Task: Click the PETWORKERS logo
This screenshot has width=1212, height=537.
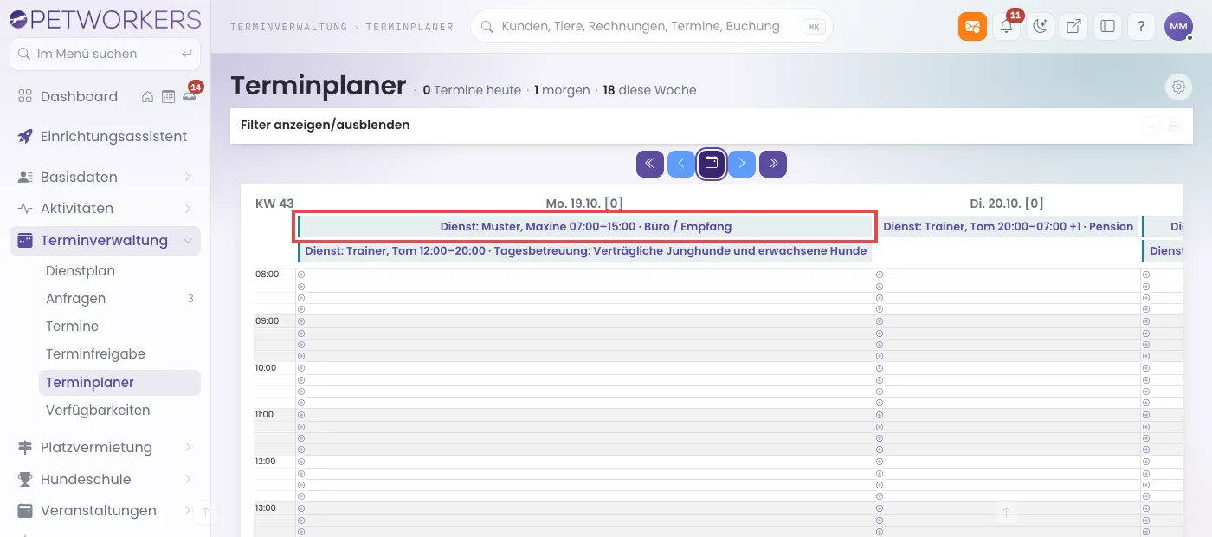Action: 105,18
